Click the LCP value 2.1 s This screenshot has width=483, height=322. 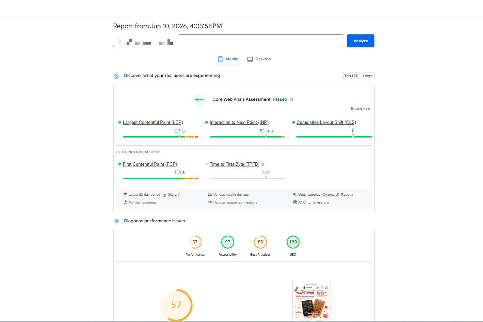179,131
